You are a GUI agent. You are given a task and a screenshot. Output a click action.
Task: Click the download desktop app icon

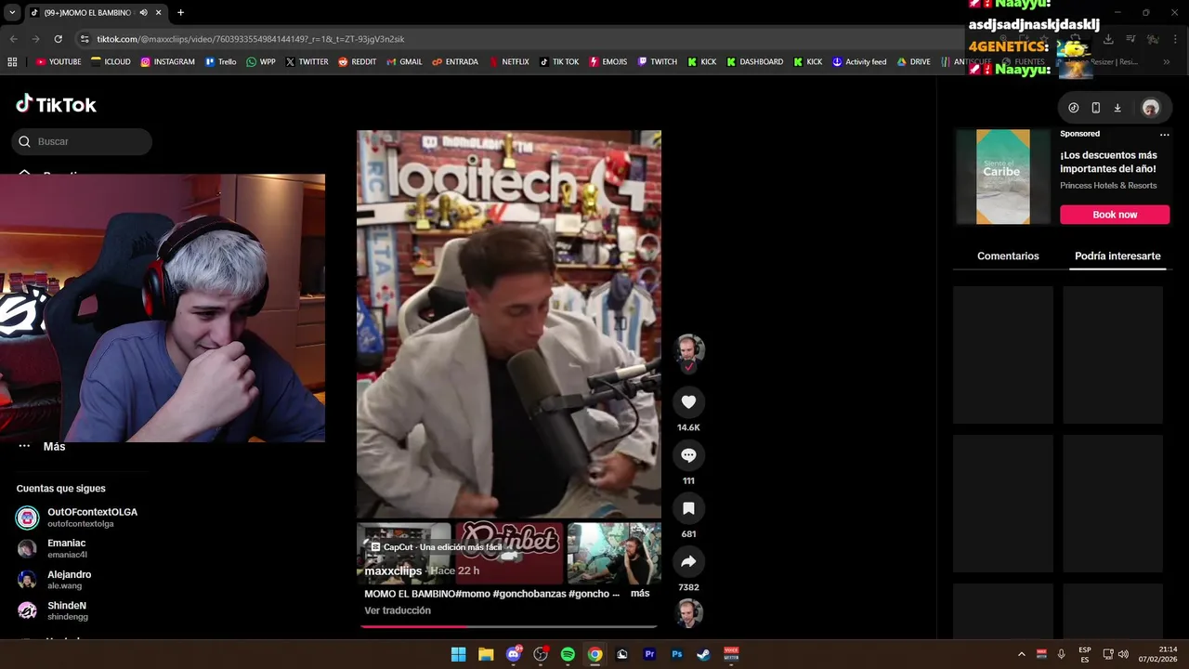(1117, 108)
